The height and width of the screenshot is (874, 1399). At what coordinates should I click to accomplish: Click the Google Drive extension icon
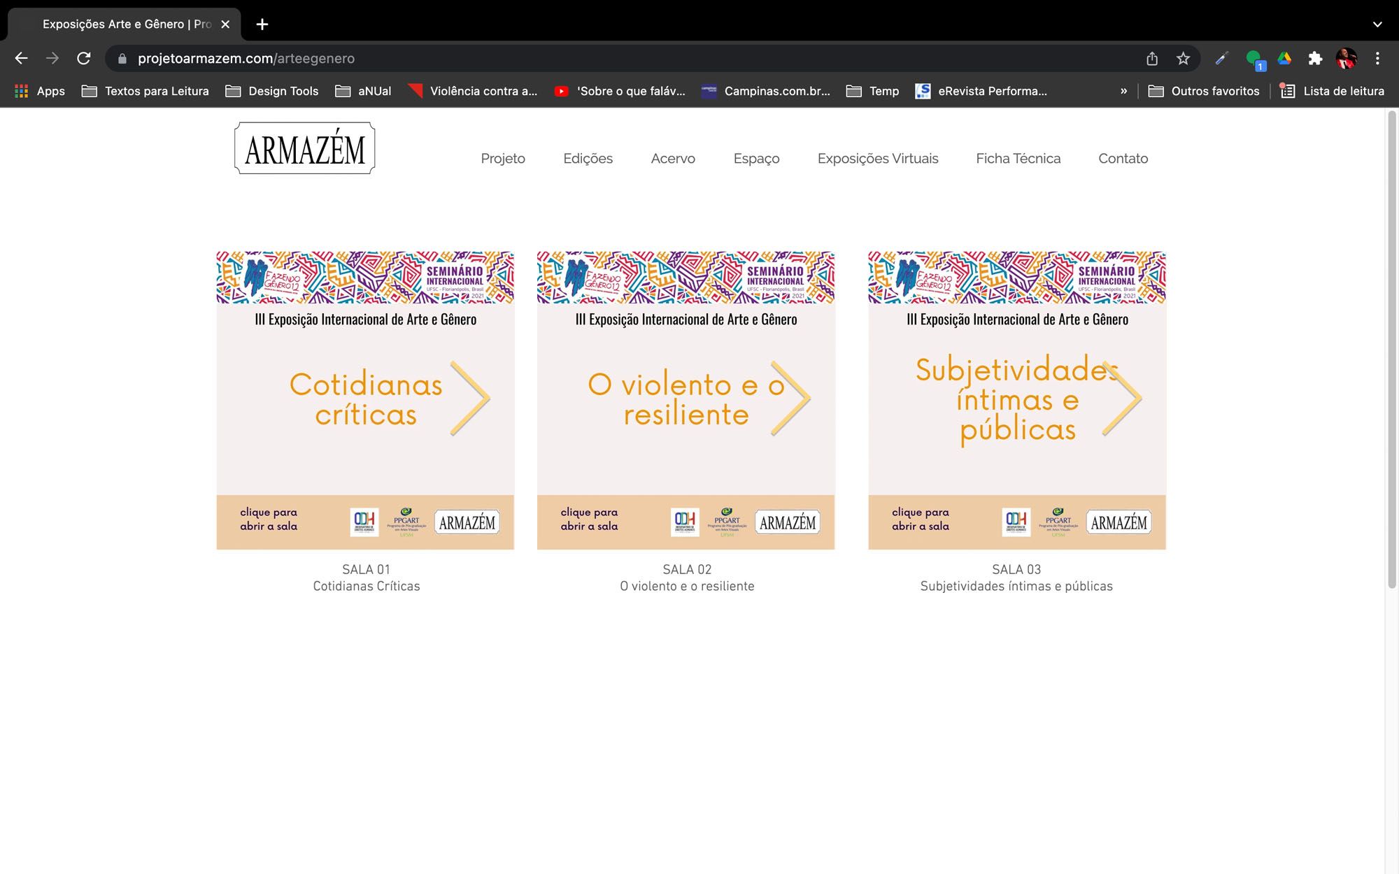[x=1284, y=59]
